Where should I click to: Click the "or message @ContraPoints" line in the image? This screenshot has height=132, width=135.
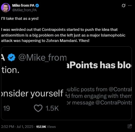click(99, 102)
